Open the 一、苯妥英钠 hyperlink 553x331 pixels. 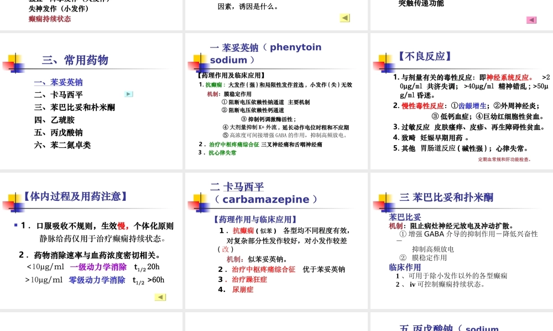58,81
